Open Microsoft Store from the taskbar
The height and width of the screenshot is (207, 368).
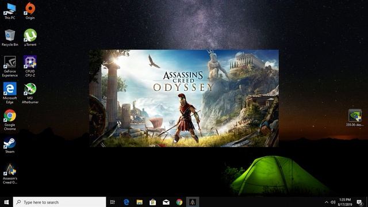click(153, 202)
